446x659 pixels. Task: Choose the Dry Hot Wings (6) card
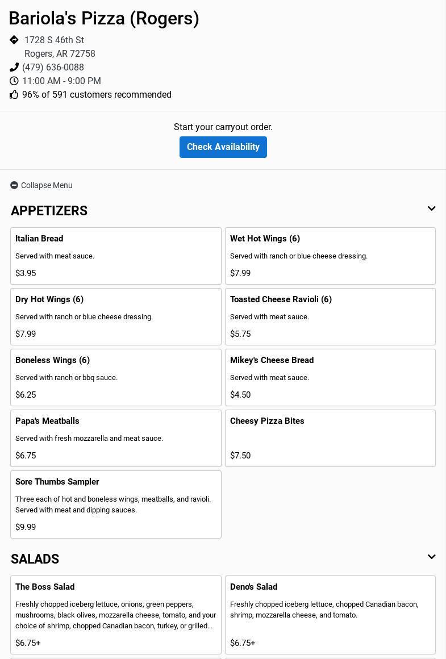point(115,316)
